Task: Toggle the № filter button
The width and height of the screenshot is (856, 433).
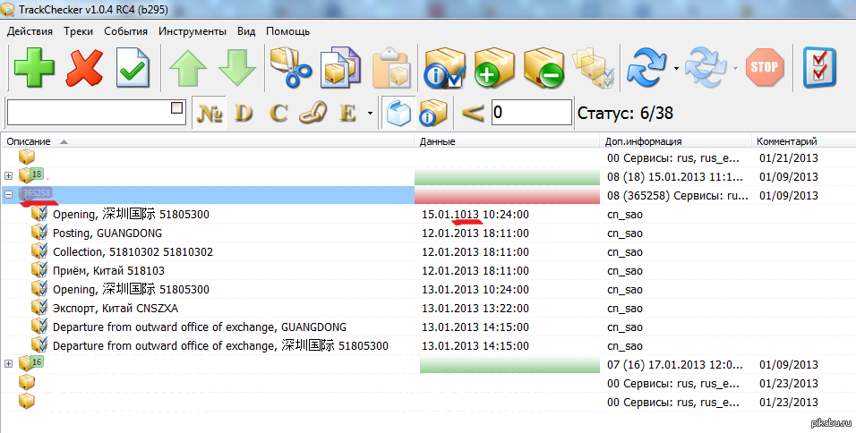Action: pos(210,114)
